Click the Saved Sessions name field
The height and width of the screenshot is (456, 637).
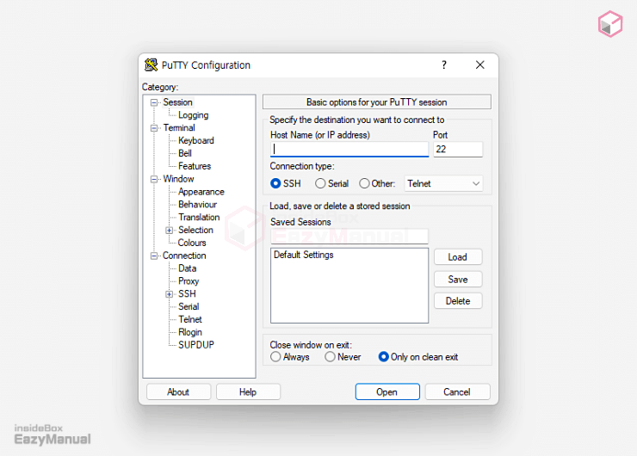point(349,236)
